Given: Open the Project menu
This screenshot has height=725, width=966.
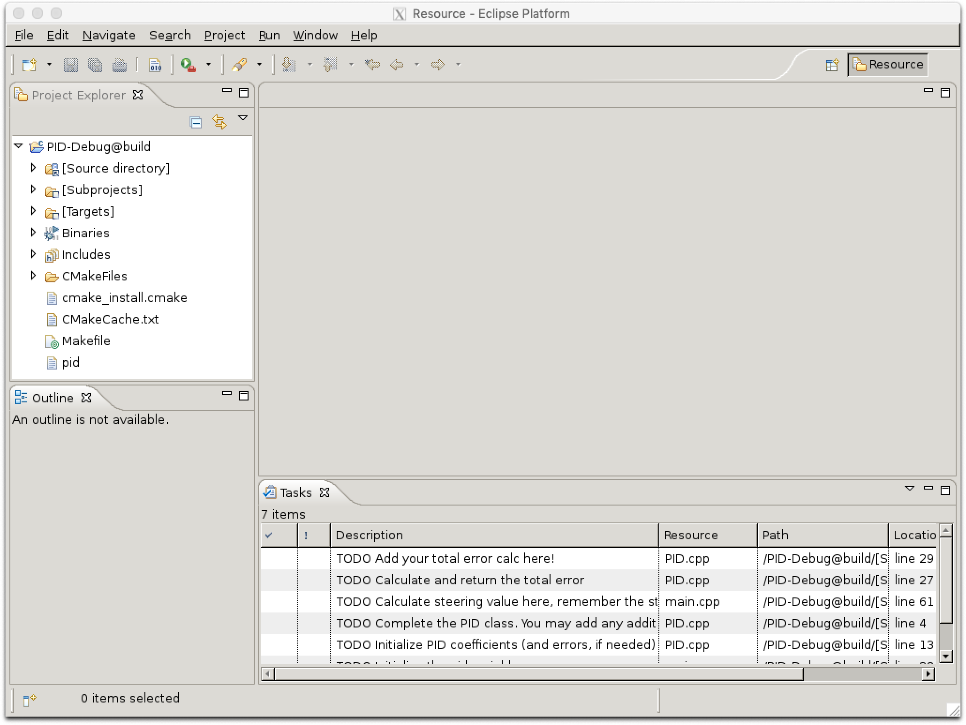Looking at the screenshot, I should [x=224, y=35].
